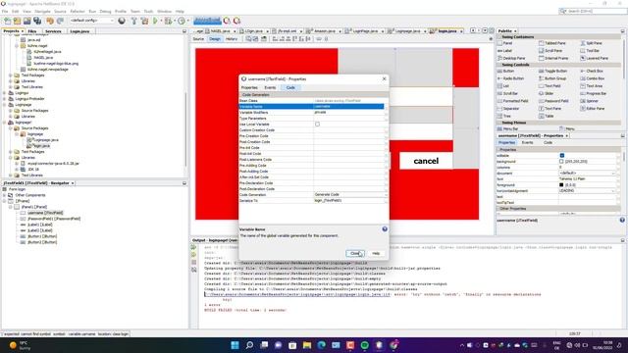Click the white background color swatch
The image size is (628, 353).
pyautogui.click(x=561, y=161)
